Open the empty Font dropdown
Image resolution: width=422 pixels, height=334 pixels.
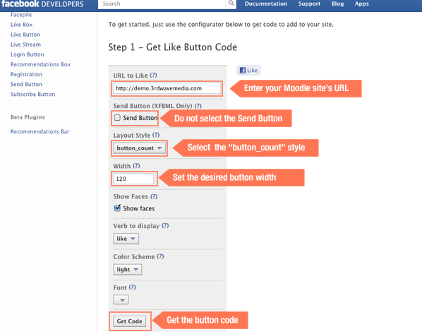121,299
